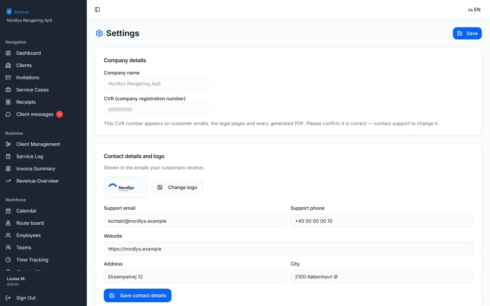Click the Change logo button
The image size is (490, 306).
[x=177, y=187]
